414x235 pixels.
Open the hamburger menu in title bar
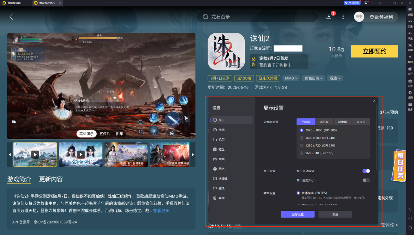click(373, 3)
